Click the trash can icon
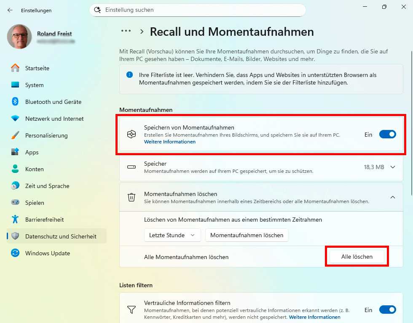The width and height of the screenshot is (413, 323). (x=131, y=197)
